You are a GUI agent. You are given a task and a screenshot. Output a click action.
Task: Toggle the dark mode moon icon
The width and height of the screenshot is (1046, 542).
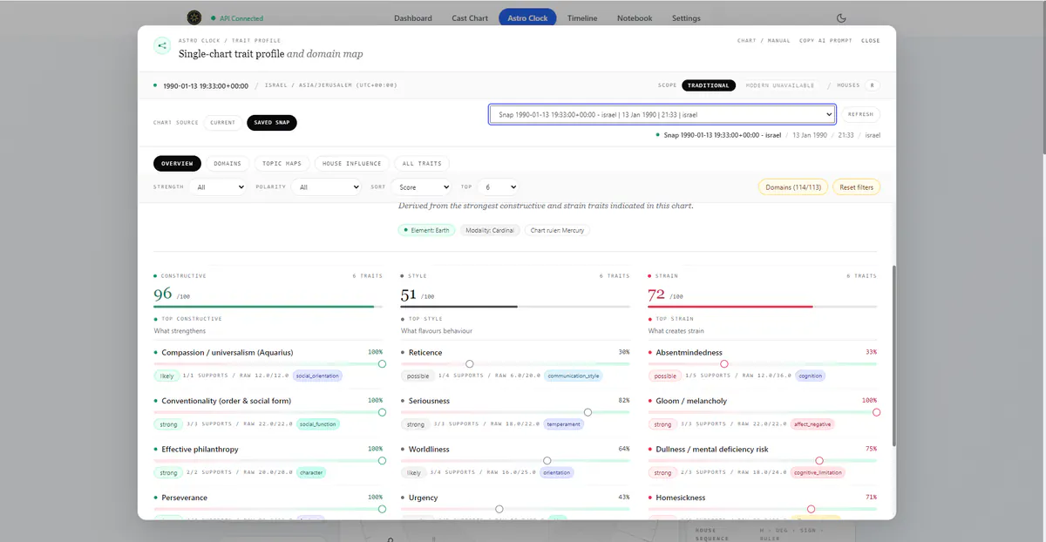pyautogui.click(x=841, y=17)
